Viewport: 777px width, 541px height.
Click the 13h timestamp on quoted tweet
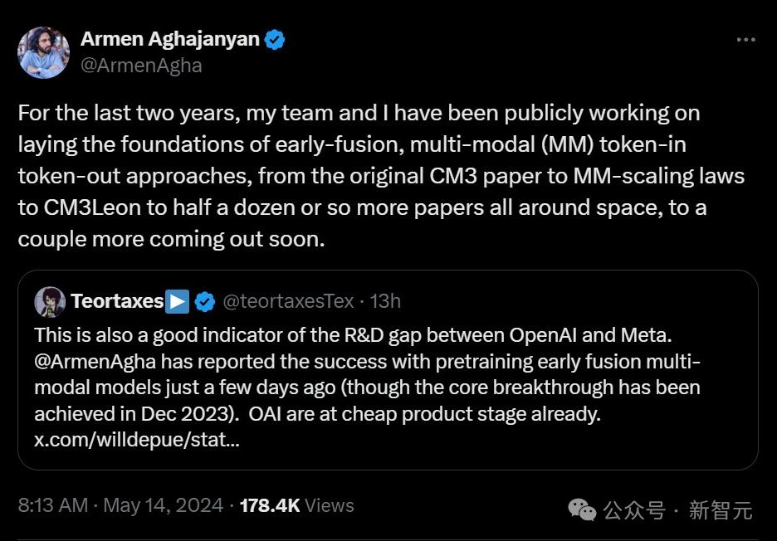[384, 301]
